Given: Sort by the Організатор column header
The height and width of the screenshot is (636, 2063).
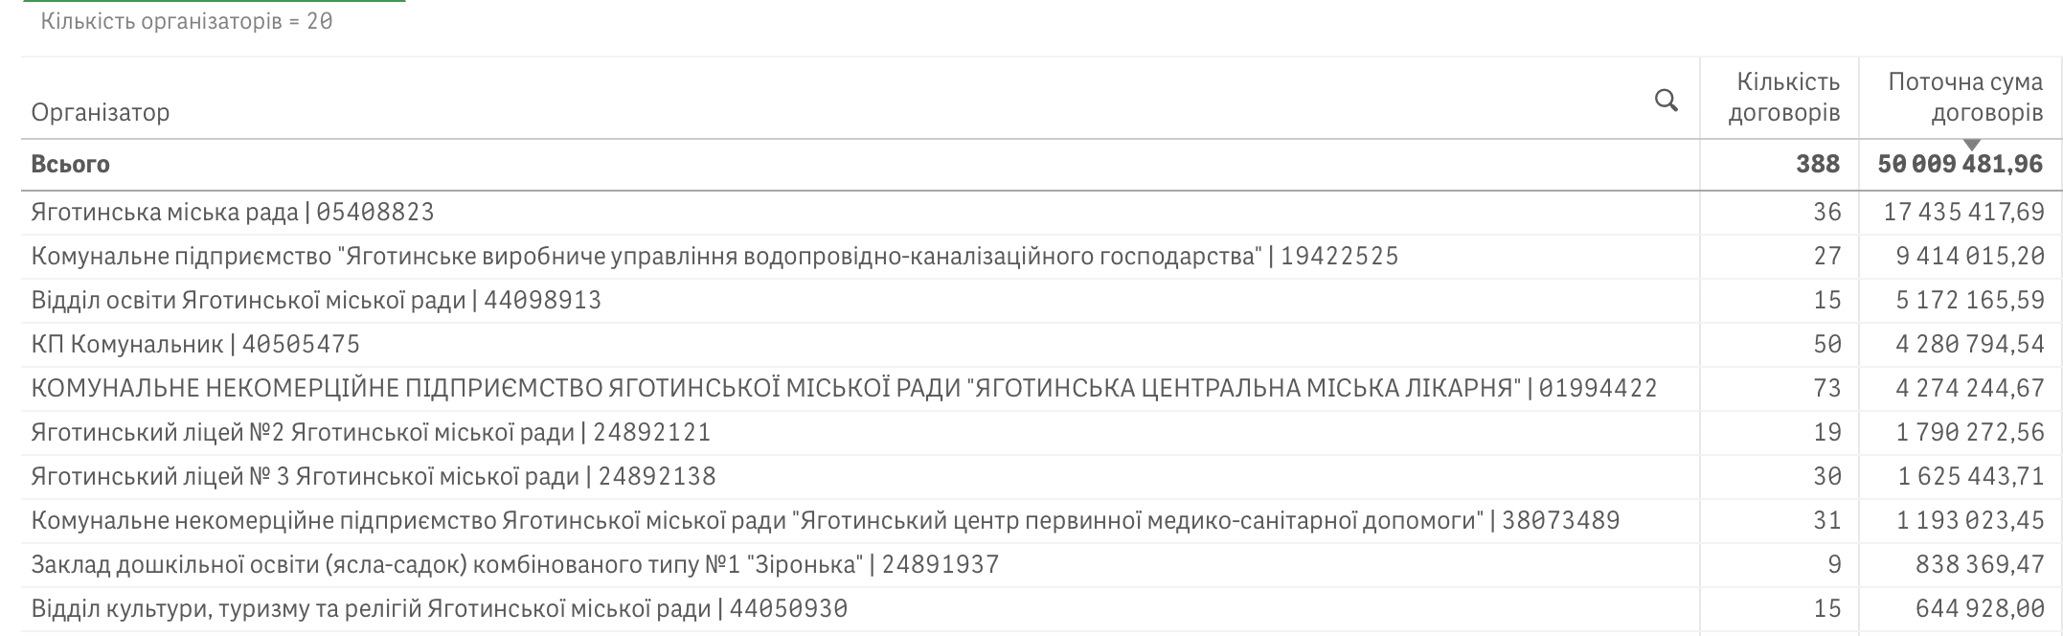Looking at the screenshot, I should pyautogui.click(x=101, y=112).
